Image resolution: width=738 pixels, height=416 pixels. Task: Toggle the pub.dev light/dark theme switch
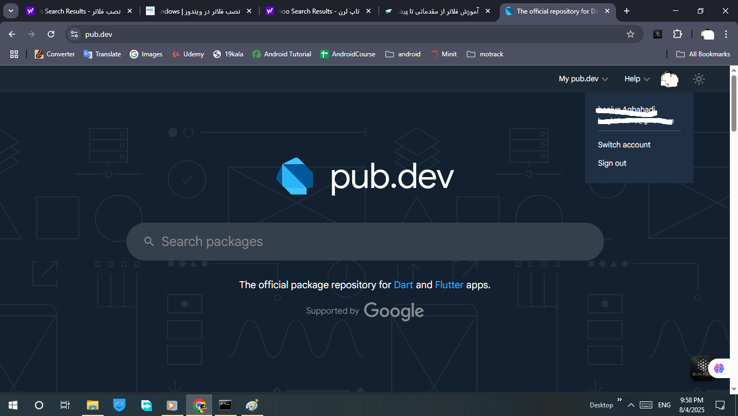699,79
